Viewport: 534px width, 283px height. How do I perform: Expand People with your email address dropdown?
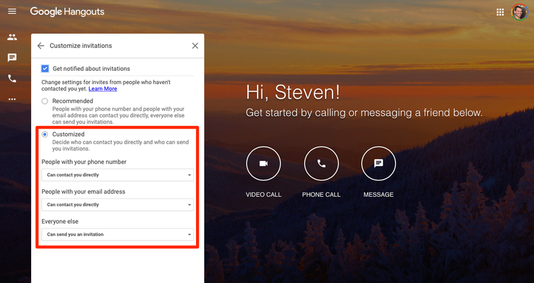[118, 205]
